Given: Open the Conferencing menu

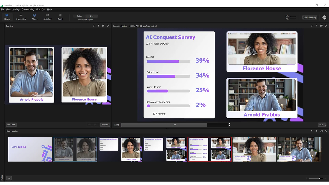Looking at the screenshot, I should pyautogui.click(x=28, y=9).
